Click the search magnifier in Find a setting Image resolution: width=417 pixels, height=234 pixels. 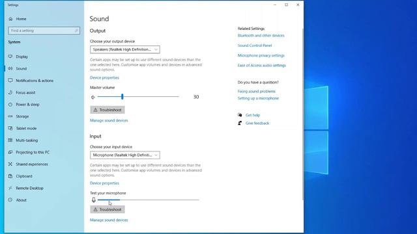(76, 31)
